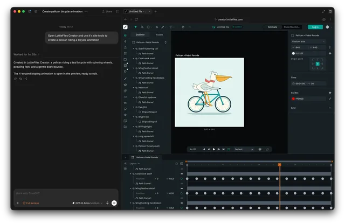The image size is (345, 224).
Task: Click the background color swatch E1F2EF
Action: [x=293, y=53]
